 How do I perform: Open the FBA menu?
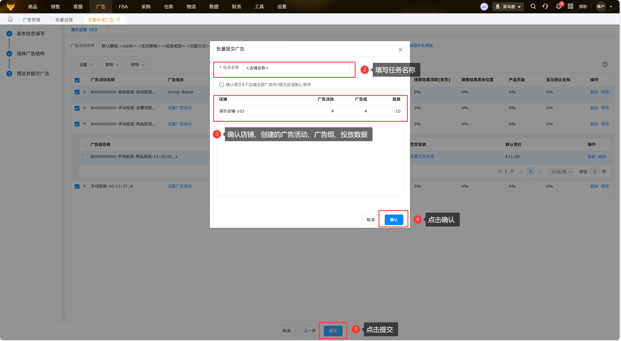point(123,7)
